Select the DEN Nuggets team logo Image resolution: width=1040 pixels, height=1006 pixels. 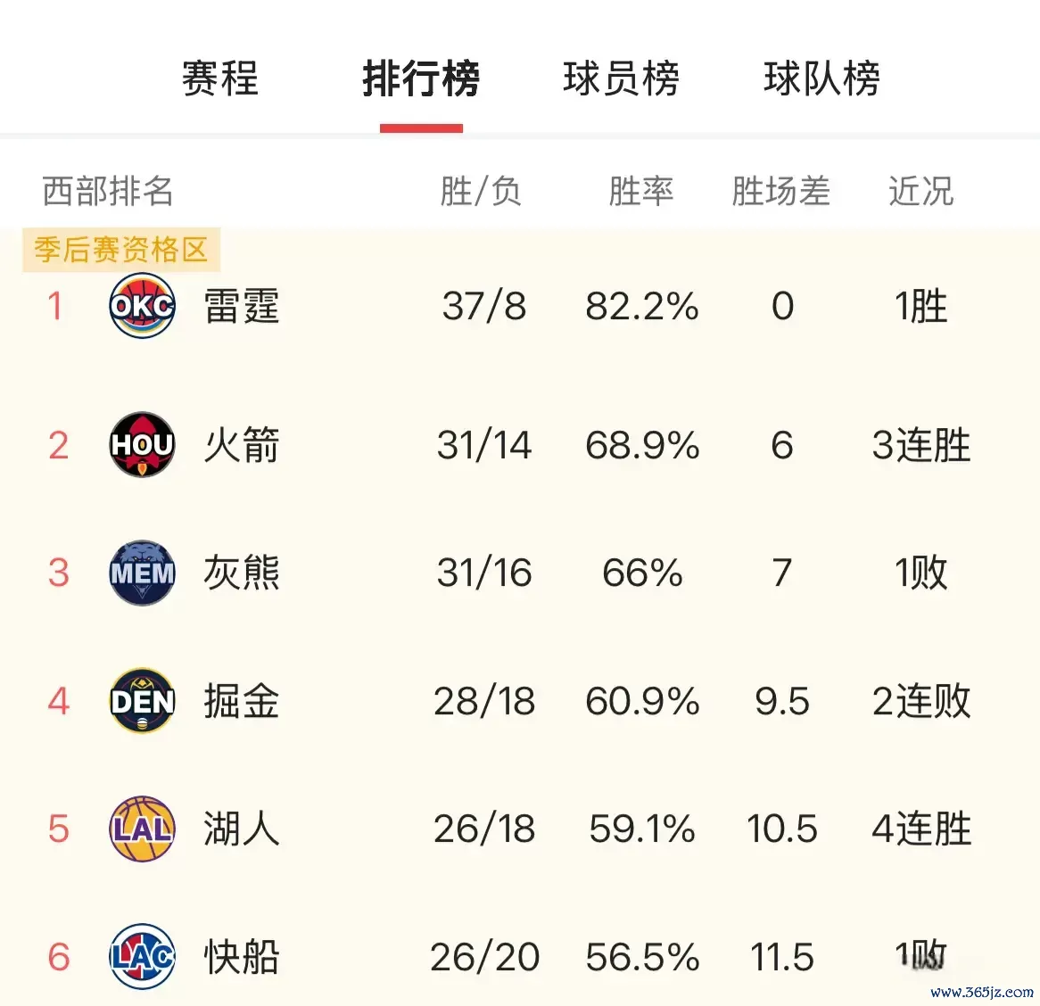tap(142, 701)
